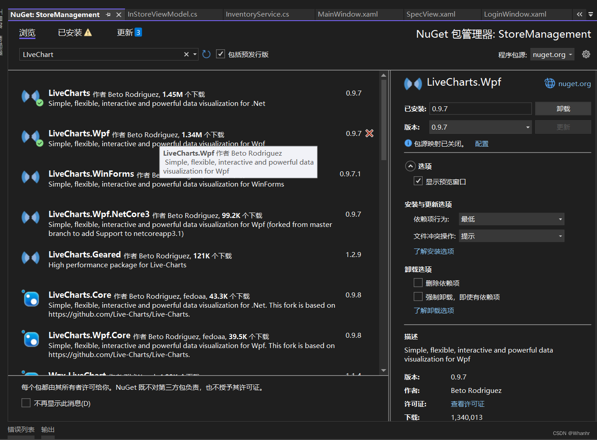The width and height of the screenshot is (597, 440).
Task: Uncheck 包括预发行版
Action: click(221, 53)
